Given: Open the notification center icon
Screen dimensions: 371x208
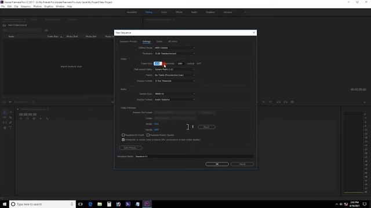Looking at the screenshot, I should [x=365, y=204].
